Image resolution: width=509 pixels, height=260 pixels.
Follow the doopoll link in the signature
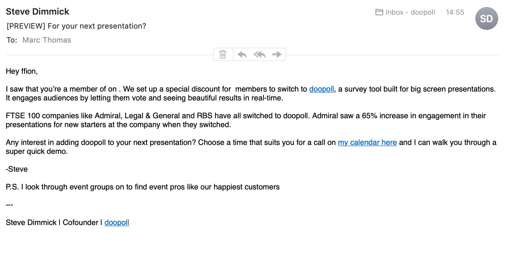[117, 222]
